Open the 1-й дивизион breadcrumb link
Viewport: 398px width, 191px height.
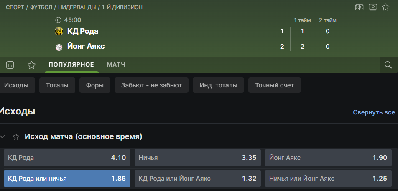122,7
